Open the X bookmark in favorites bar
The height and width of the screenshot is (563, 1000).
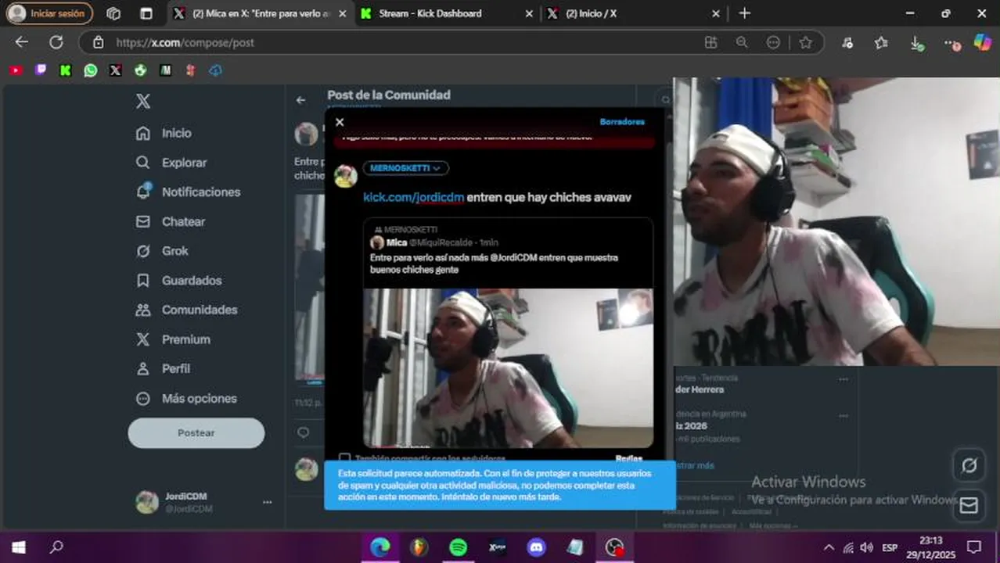point(116,70)
